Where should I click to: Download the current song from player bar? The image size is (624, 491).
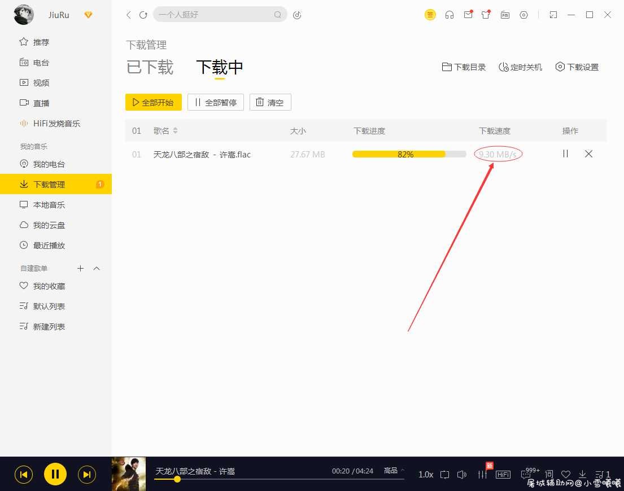point(582,474)
